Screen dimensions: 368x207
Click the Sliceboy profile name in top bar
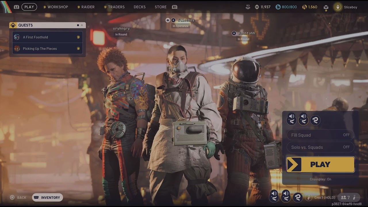click(x=350, y=7)
